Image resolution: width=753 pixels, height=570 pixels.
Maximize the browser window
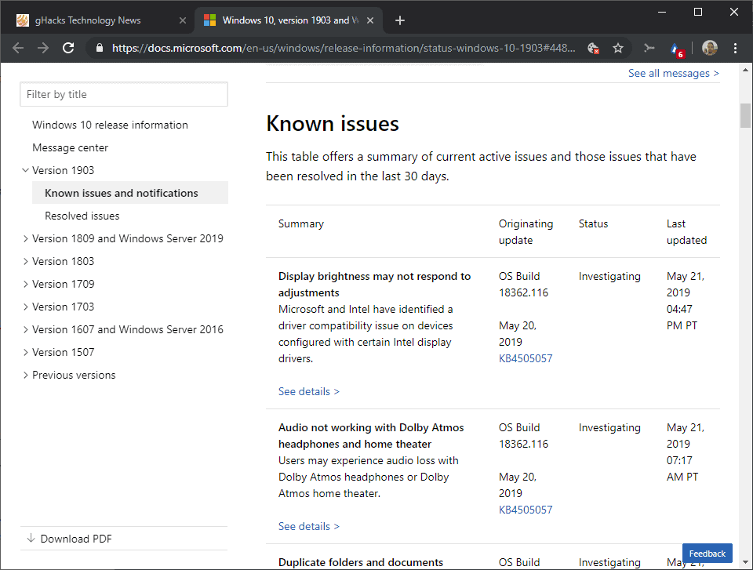pyautogui.click(x=698, y=12)
